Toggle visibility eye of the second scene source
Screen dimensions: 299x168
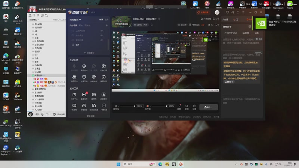pyautogui.click(x=102, y=35)
